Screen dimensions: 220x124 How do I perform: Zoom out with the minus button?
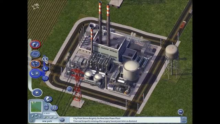tap(36, 118)
